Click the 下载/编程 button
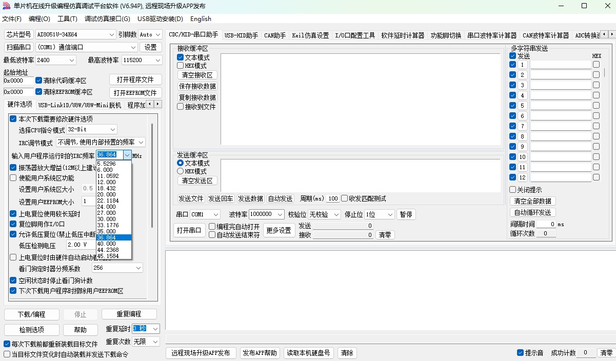Viewport: 616px width, 361px height. click(x=31, y=314)
